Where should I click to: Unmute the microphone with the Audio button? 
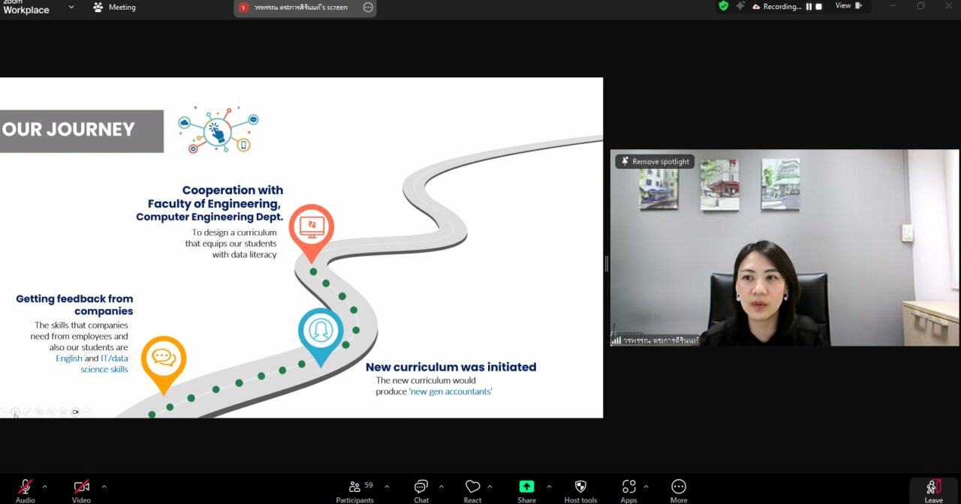(x=25, y=487)
